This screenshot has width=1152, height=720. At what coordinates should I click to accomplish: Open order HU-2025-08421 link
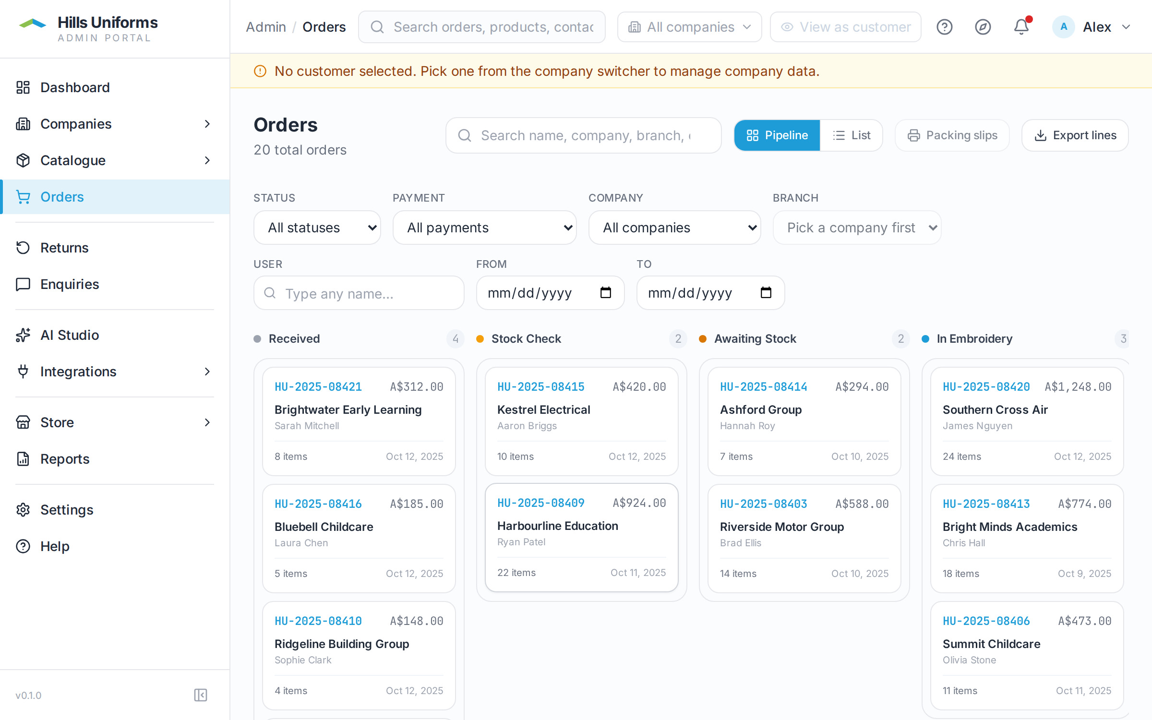pyautogui.click(x=318, y=386)
